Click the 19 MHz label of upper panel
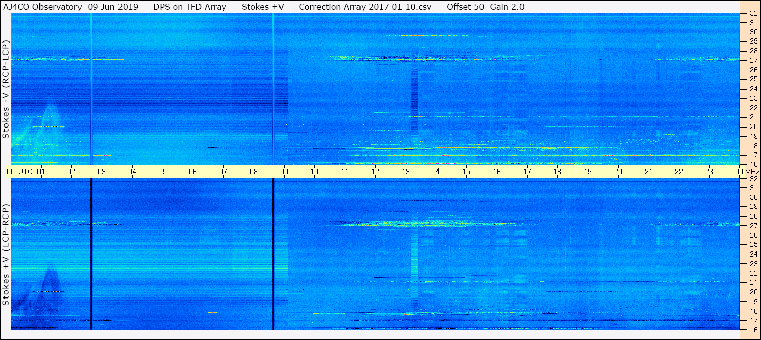The width and height of the screenshot is (761, 340). (x=753, y=136)
